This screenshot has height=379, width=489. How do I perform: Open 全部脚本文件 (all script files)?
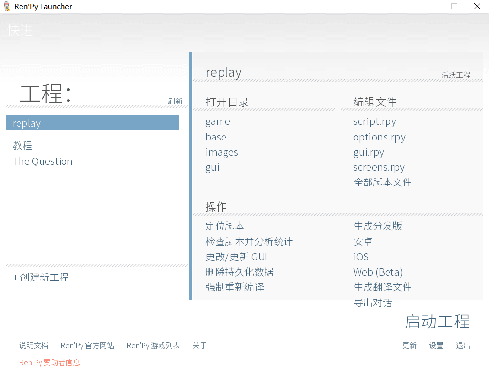point(382,182)
